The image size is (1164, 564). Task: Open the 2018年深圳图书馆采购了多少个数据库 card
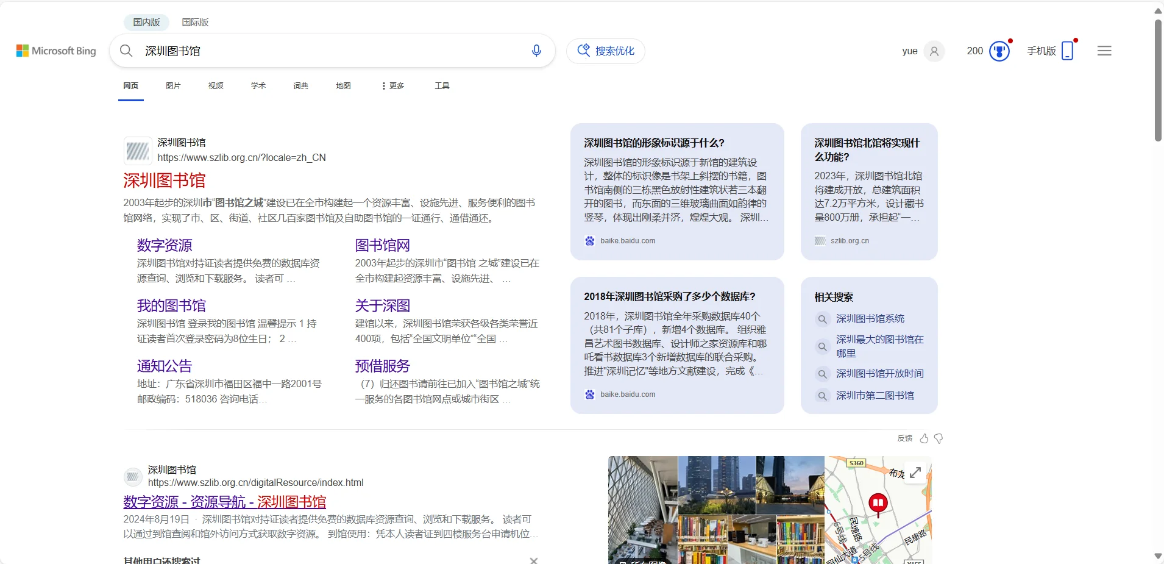pos(677,345)
